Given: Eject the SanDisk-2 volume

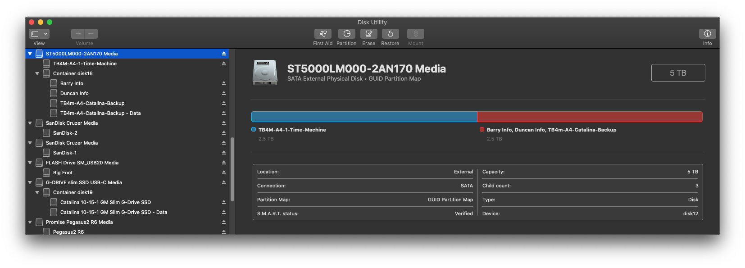Looking at the screenshot, I should tap(223, 133).
